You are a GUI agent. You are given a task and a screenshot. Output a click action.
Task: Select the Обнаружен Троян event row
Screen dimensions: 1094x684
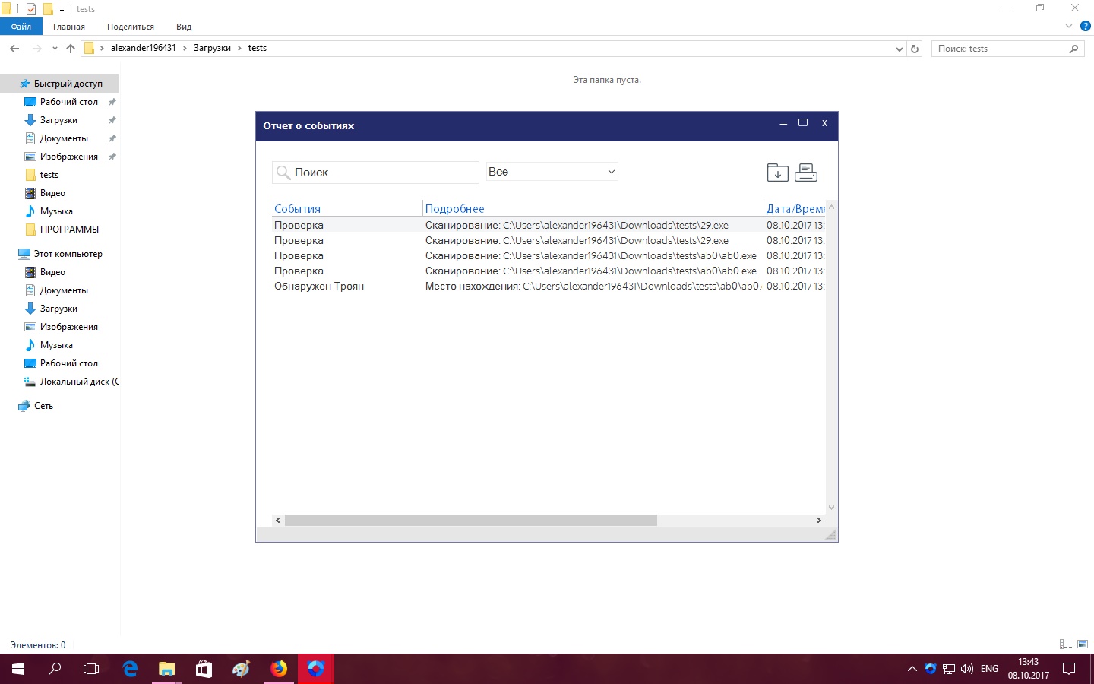coord(549,287)
